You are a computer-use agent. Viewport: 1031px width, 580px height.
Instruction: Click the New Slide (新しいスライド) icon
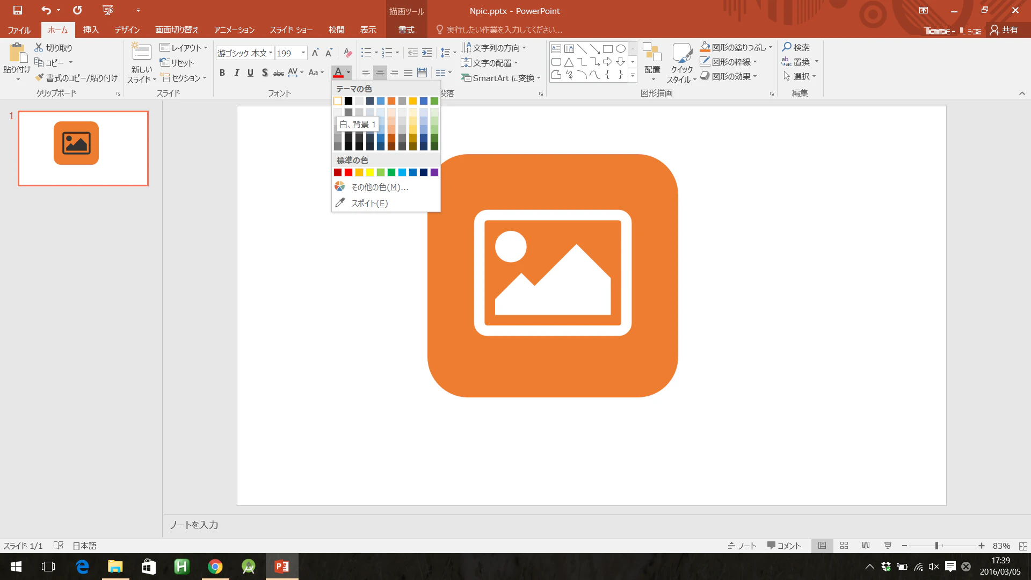click(x=141, y=52)
